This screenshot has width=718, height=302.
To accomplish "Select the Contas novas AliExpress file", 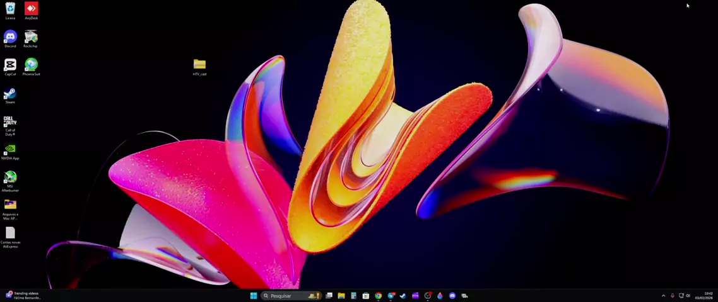I will pos(10,233).
